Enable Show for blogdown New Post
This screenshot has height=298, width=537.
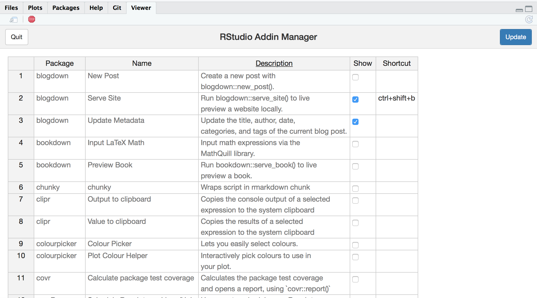(355, 77)
